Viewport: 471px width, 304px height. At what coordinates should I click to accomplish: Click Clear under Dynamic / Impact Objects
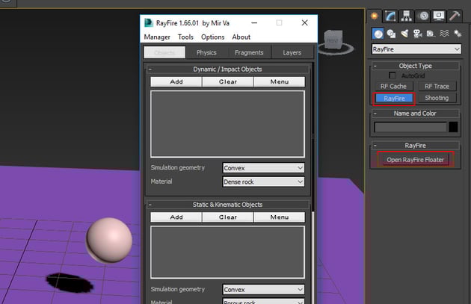tap(228, 81)
